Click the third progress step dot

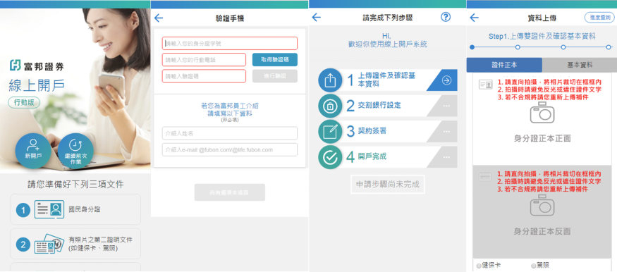563,47
